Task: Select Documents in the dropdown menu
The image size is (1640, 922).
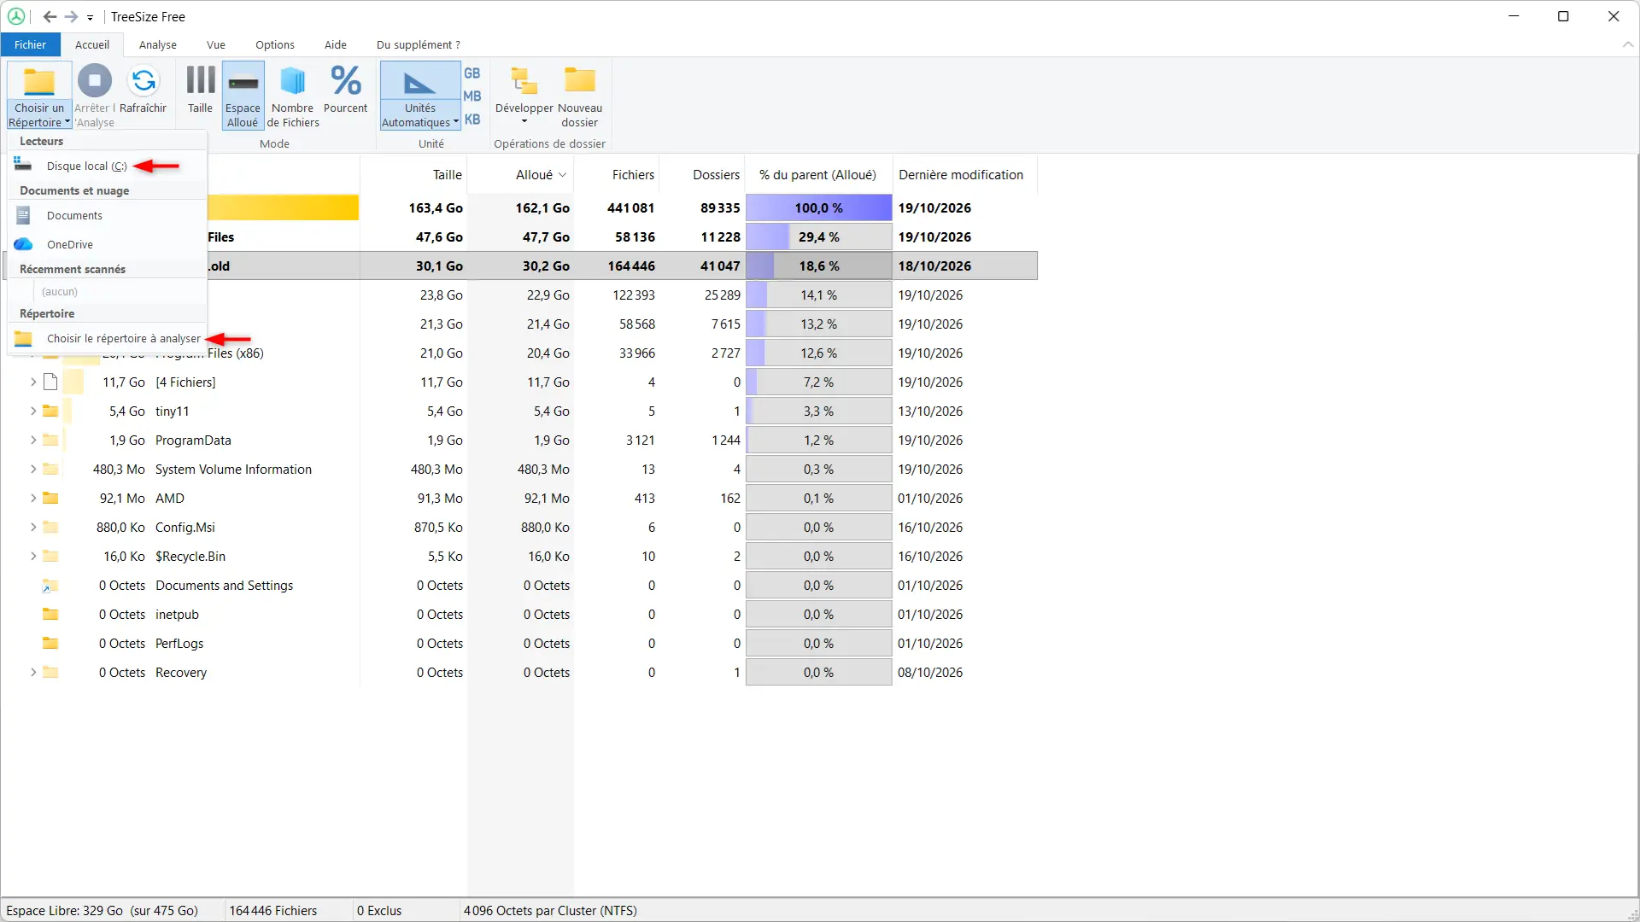Action: coord(108,215)
